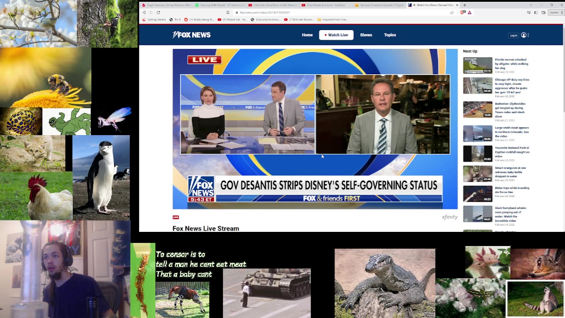Click the Brave Rewards triangle icon
Screen dimensions: 565x318
pos(470,12)
